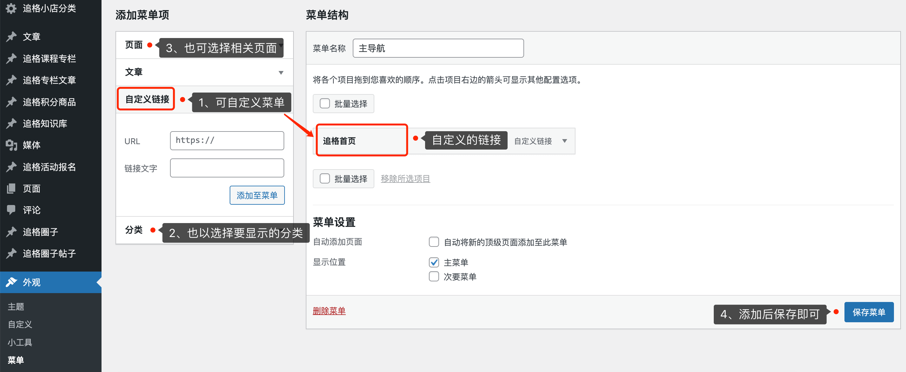
Task: Click the URL input field
Action: (227, 140)
